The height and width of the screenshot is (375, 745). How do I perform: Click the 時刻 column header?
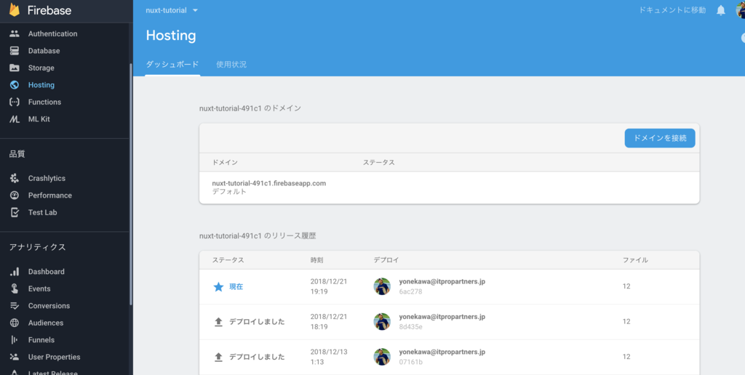[317, 260]
